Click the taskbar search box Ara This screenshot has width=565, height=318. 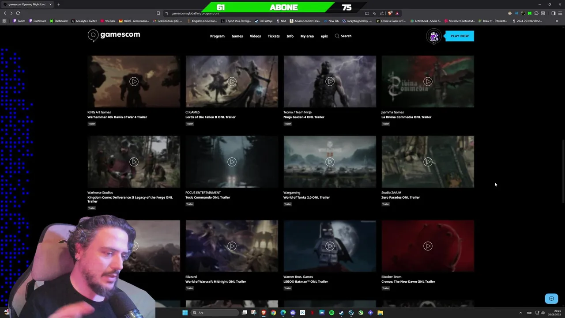coord(215,313)
